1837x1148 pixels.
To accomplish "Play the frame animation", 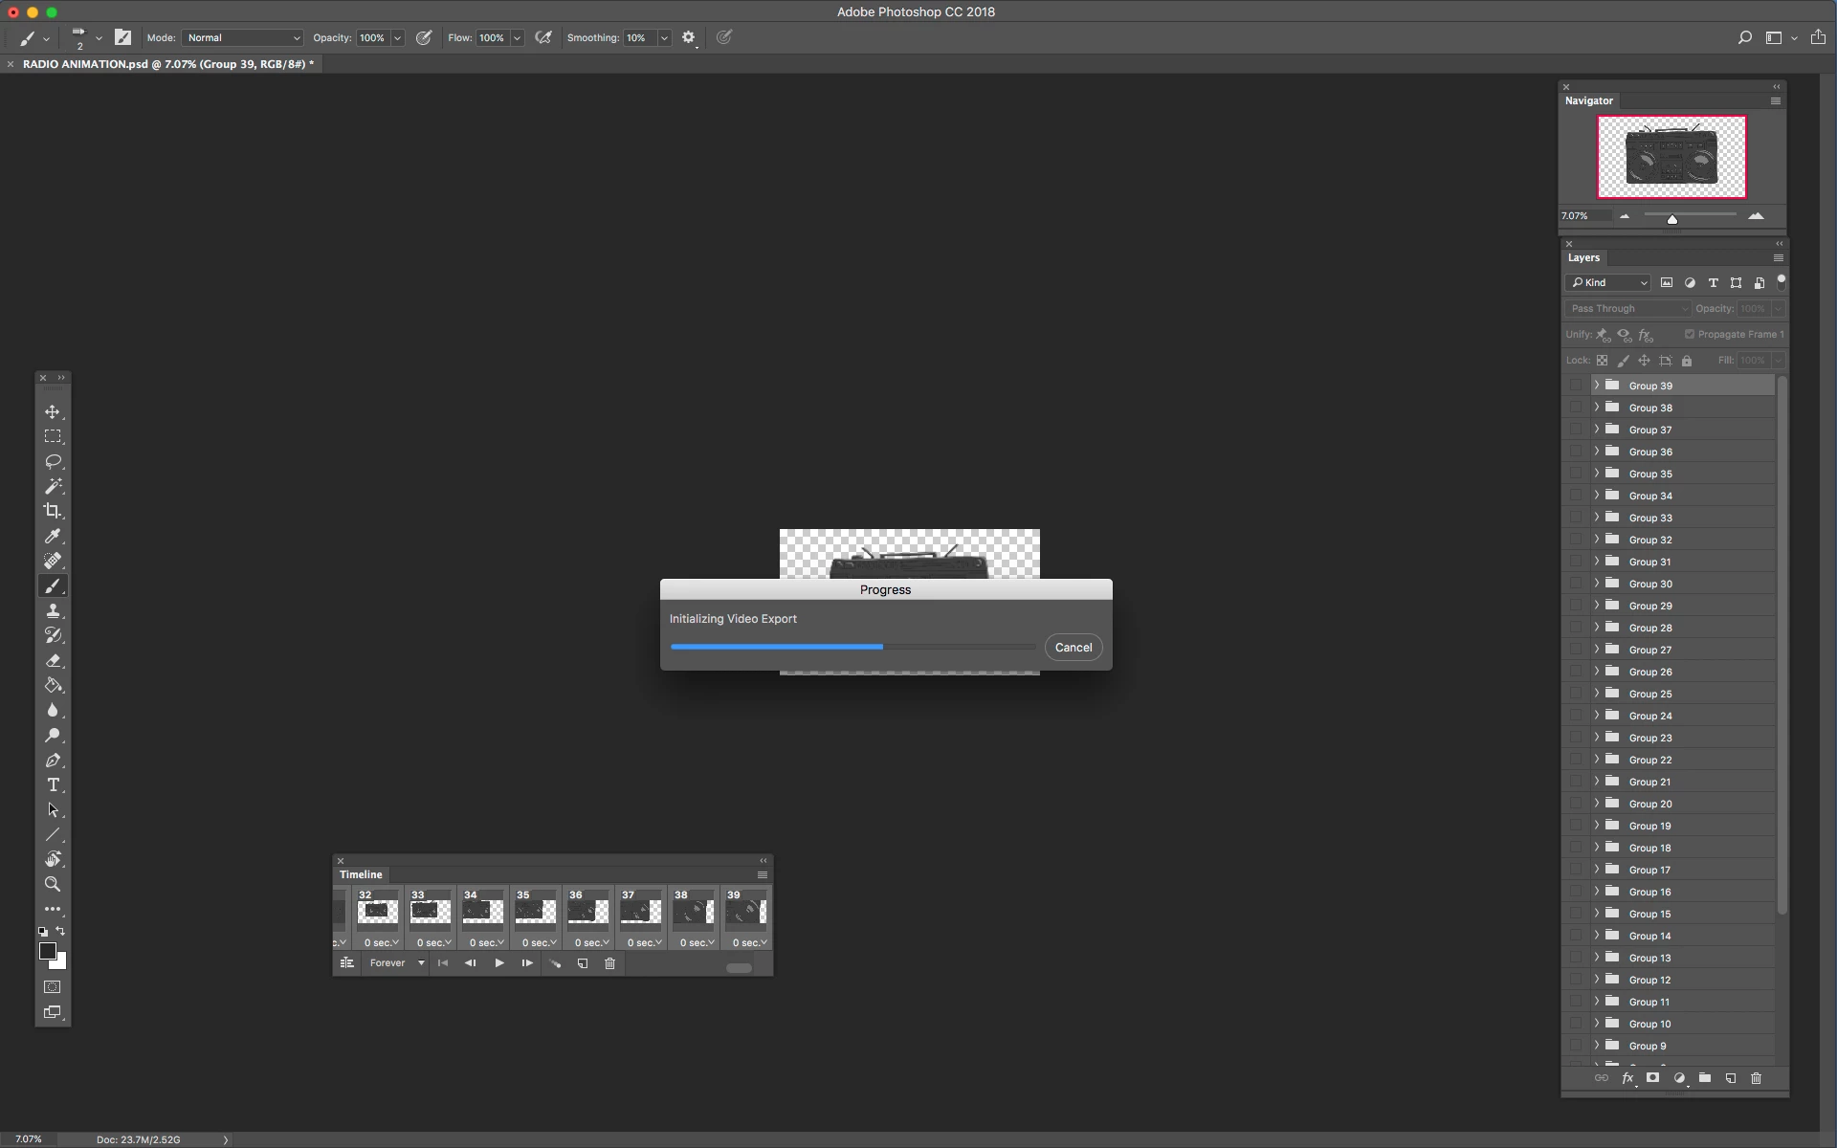I will (x=498, y=963).
